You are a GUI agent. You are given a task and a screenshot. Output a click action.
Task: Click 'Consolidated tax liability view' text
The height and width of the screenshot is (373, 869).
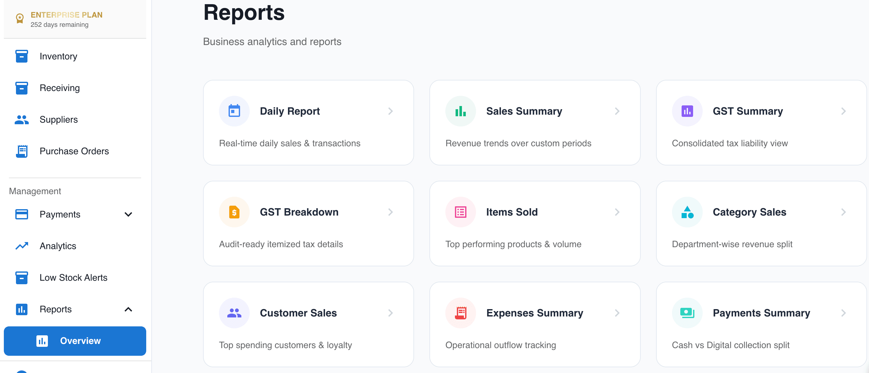tap(730, 143)
